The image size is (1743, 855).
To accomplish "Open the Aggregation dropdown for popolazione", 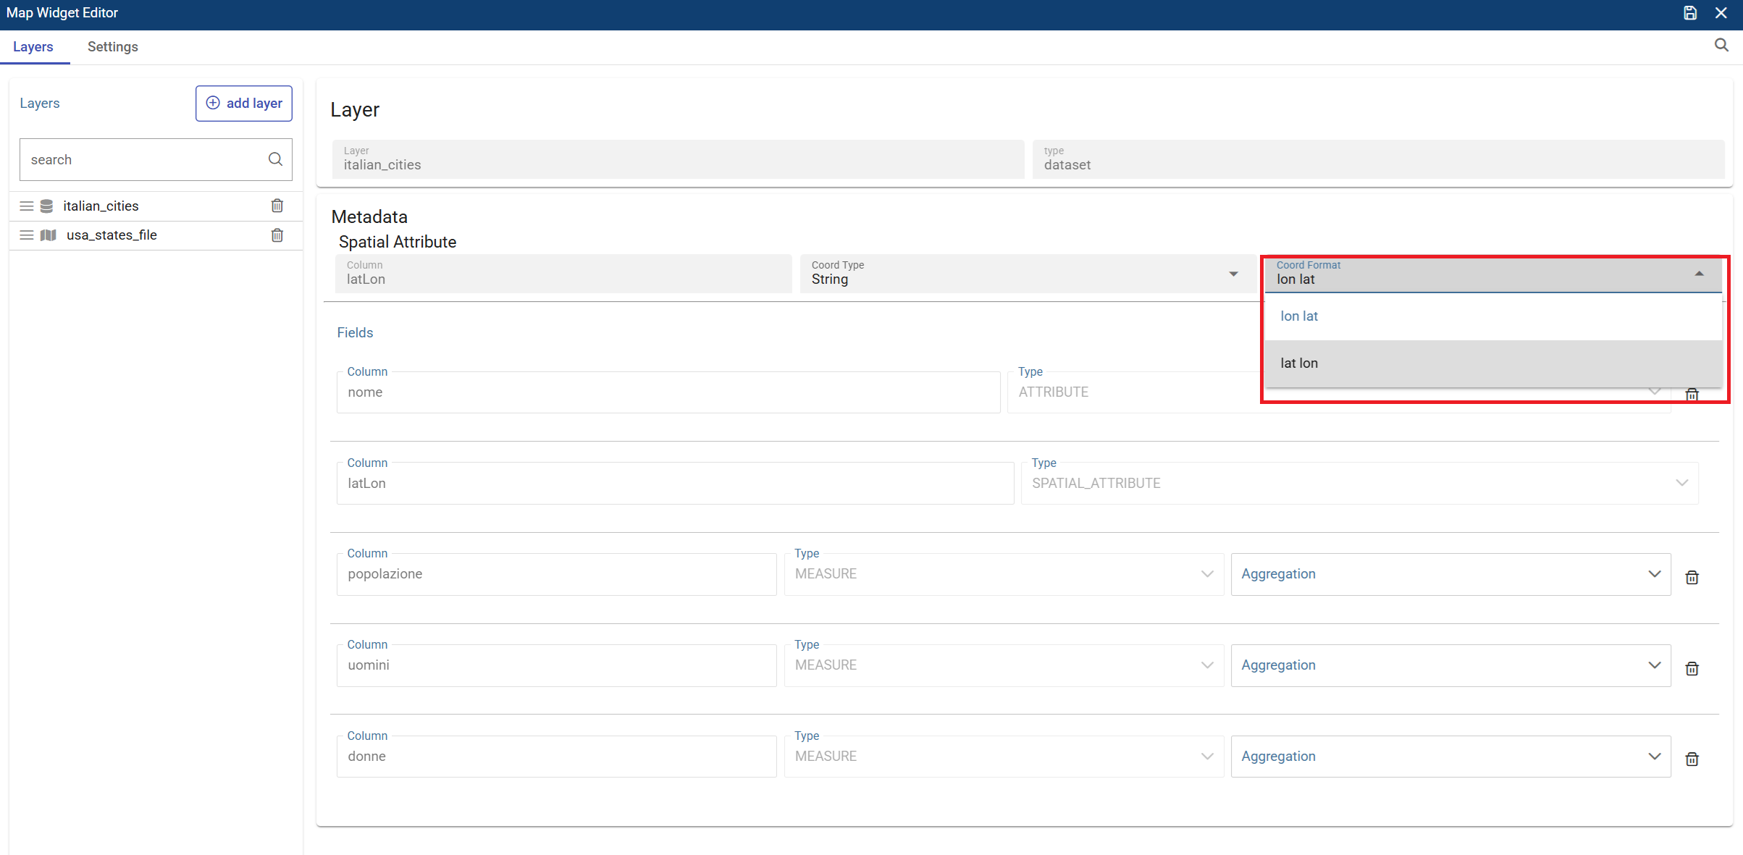I will tap(1450, 574).
